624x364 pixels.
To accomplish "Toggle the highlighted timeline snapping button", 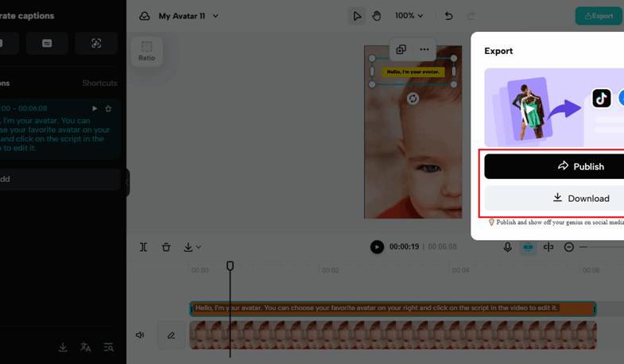I will pos(528,247).
